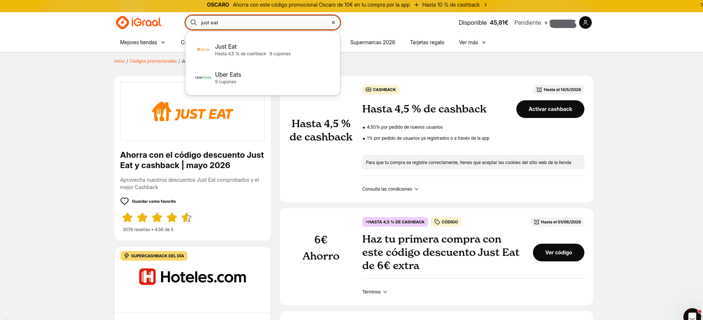703x320 pixels.
Task: Click the +Hasta 4,5 % de cashback badge
Action: pos(395,222)
